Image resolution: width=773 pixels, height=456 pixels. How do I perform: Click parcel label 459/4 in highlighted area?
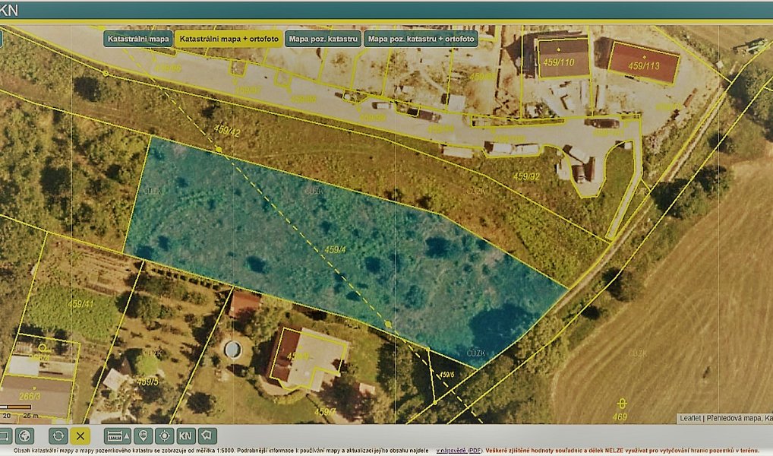335,250
